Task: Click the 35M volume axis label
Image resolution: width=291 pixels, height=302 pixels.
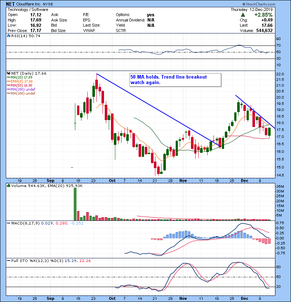Action: point(280,186)
